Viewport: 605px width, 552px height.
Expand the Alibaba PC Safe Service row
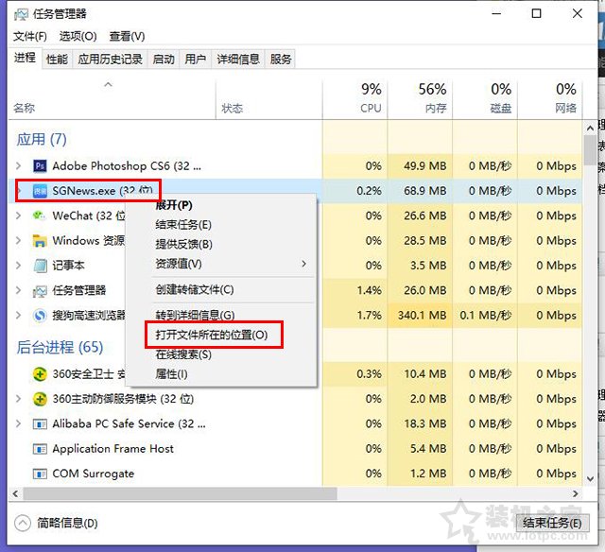click(x=18, y=424)
